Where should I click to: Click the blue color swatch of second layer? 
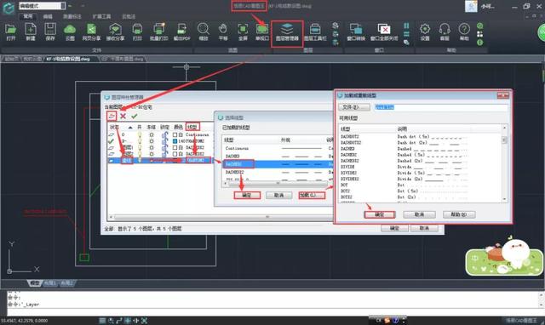point(175,141)
